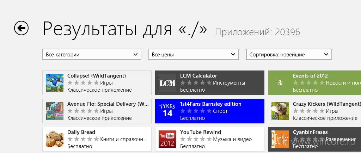
Task: Go back with the circled arrow button
Action: pos(21,28)
